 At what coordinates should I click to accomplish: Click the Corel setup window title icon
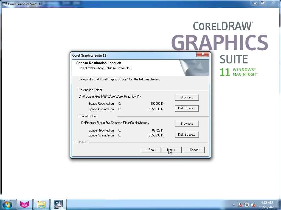pos(4,4)
